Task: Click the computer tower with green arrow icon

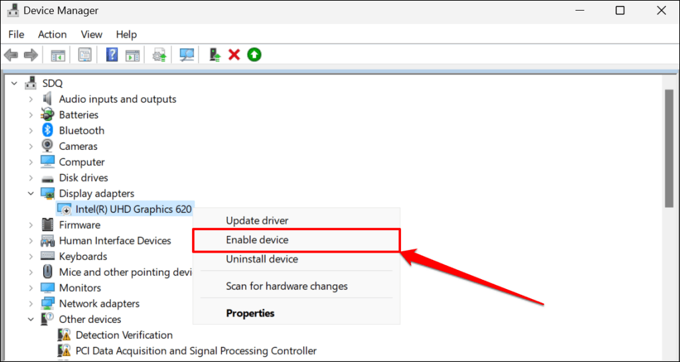Action: [214, 55]
